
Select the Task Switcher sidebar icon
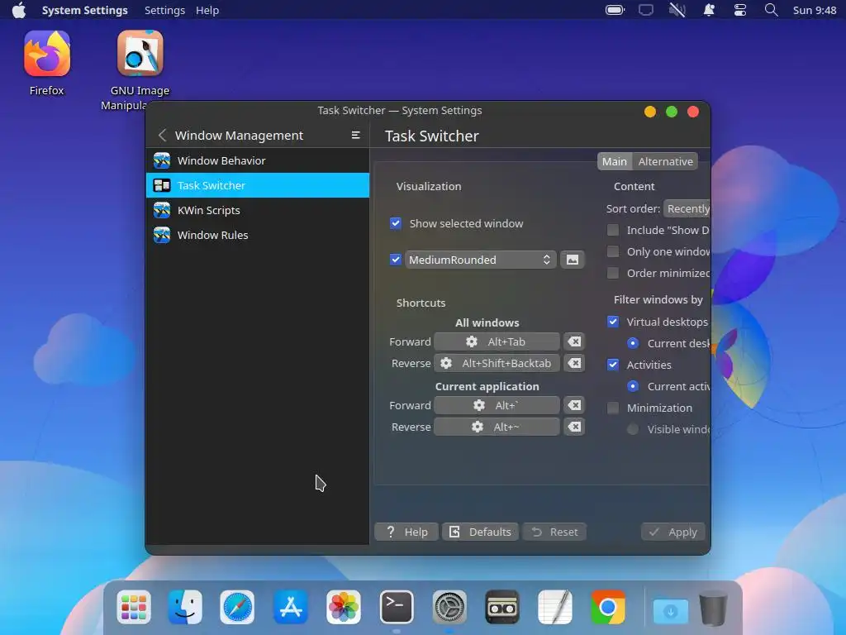tap(162, 185)
